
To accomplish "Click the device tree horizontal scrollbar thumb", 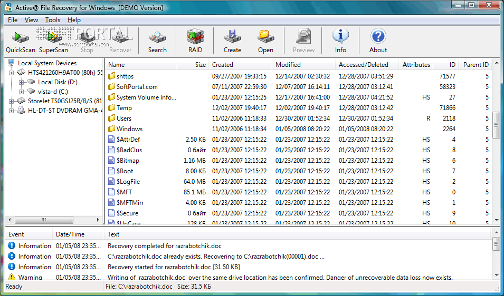I will [x=44, y=220].
